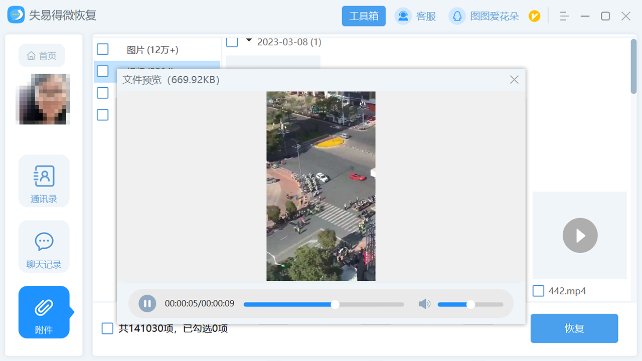Play the 442.mp4 video thumbnail
642x361 pixels.
[580, 235]
